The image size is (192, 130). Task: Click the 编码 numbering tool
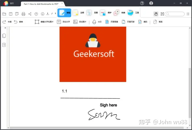pyautogui.click(x=143, y=22)
